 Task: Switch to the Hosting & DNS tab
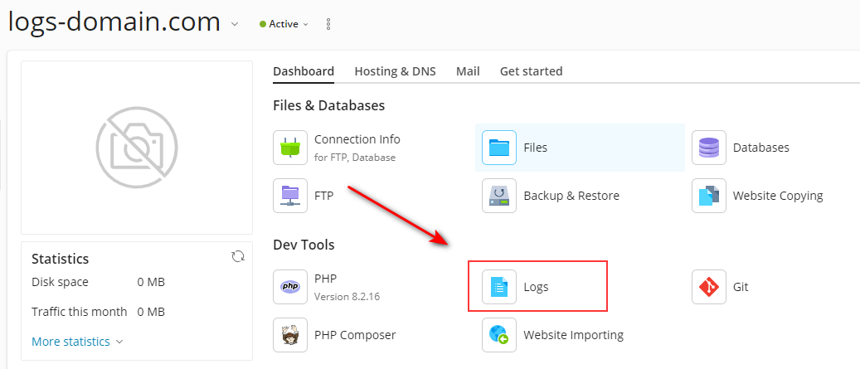click(395, 71)
